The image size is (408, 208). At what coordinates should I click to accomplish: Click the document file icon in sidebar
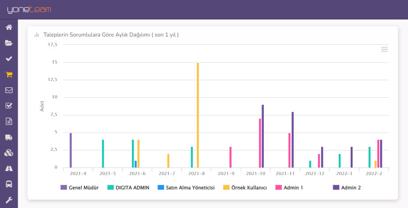coord(9,121)
